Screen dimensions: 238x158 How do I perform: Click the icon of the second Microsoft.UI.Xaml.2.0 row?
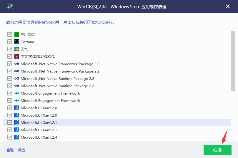pyautogui.click(x=17, y=115)
